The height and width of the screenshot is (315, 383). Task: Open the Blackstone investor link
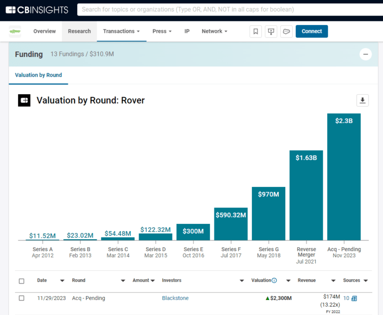(x=175, y=298)
